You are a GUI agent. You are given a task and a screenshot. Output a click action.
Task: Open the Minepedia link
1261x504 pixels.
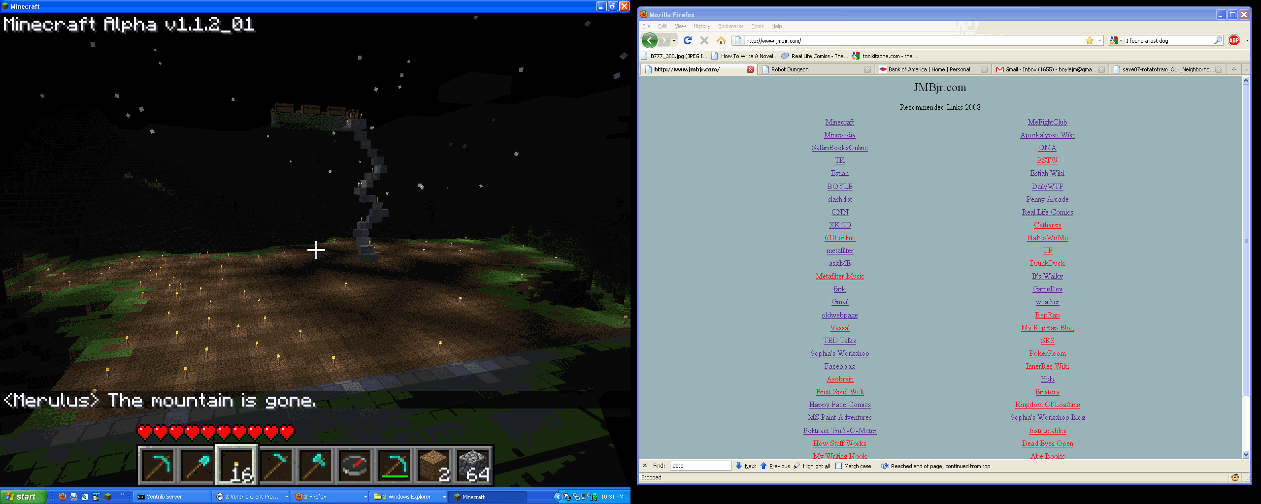point(840,135)
